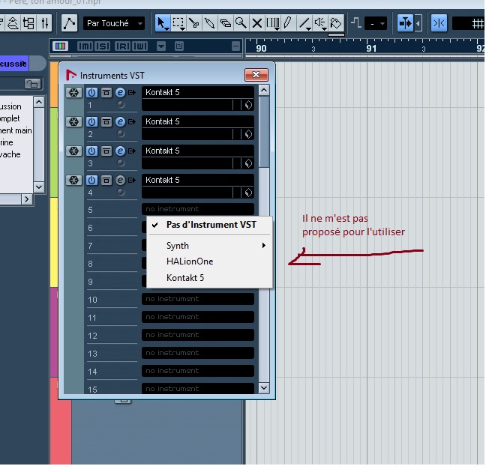This screenshot has width=504, height=472.
Task: Select the Glue tool
Action: 209,23
